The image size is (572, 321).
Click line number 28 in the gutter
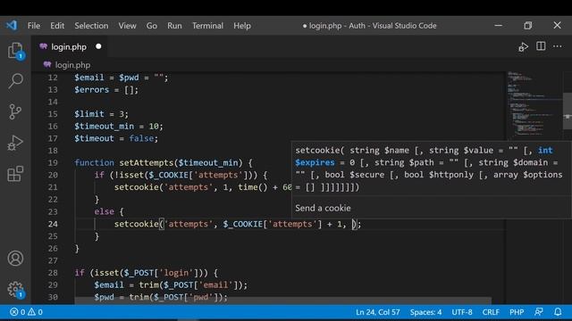(53, 273)
